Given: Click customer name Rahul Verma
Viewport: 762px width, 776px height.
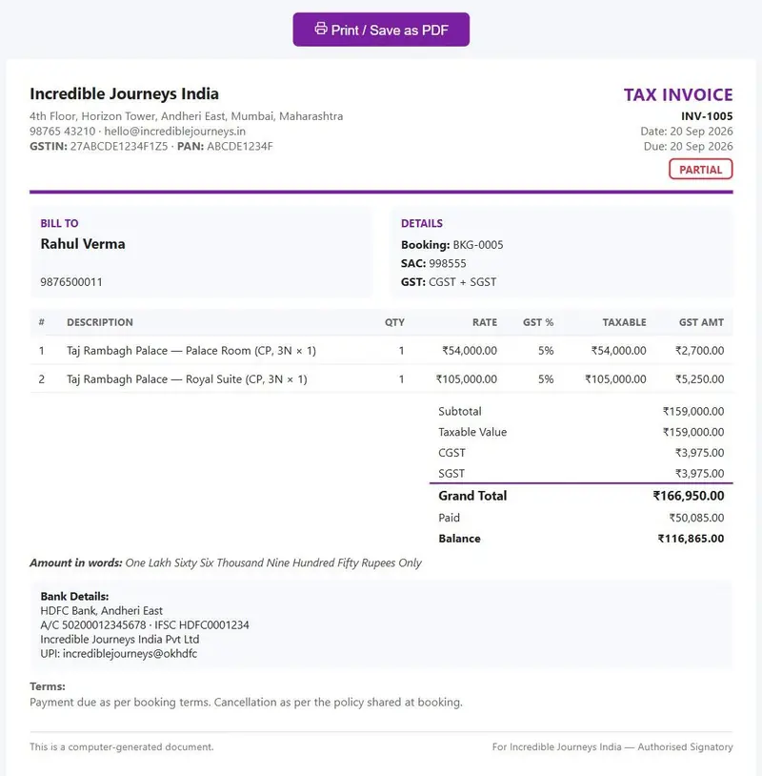Looking at the screenshot, I should click(x=83, y=244).
